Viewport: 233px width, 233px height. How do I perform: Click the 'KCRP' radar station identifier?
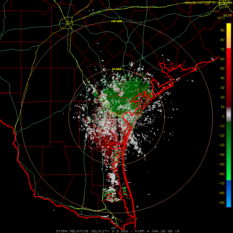click(x=140, y=231)
